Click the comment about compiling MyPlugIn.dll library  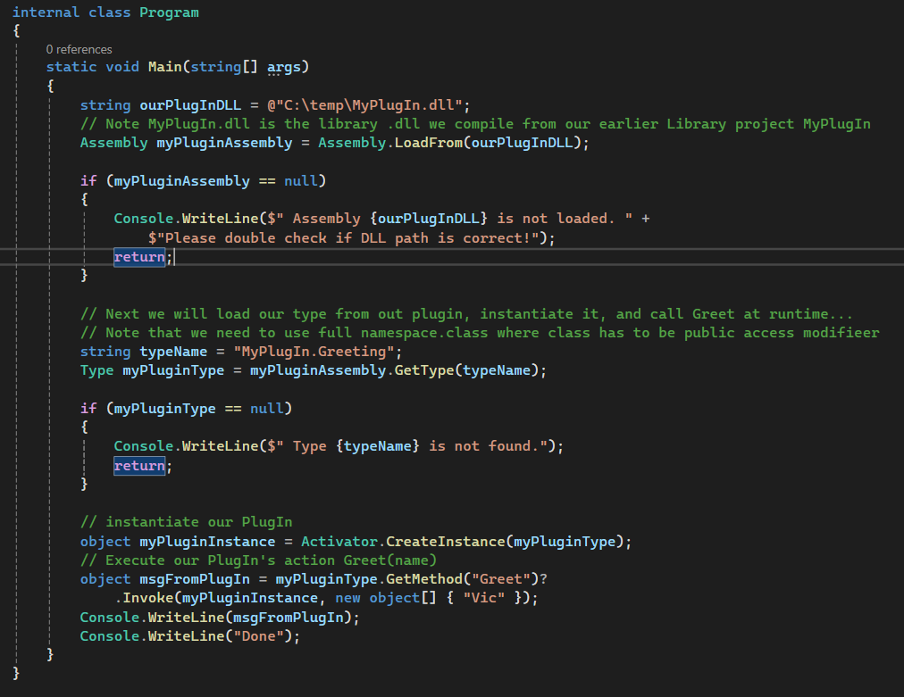click(x=474, y=124)
